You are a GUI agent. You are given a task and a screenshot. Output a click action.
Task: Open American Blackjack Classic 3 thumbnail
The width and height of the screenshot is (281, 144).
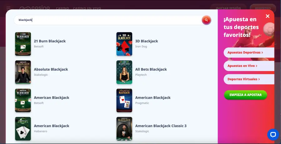pyautogui.click(x=124, y=129)
